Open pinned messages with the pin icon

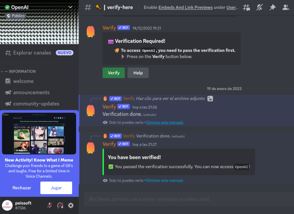coord(273,7)
